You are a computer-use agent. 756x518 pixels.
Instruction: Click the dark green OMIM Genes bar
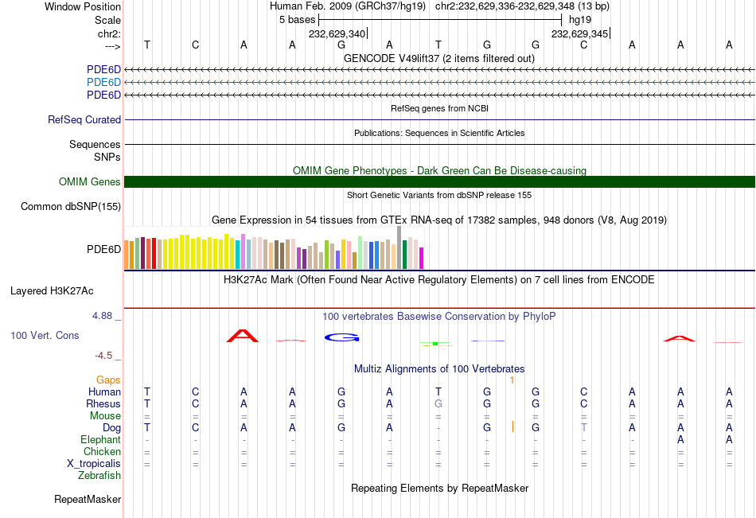(x=439, y=182)
